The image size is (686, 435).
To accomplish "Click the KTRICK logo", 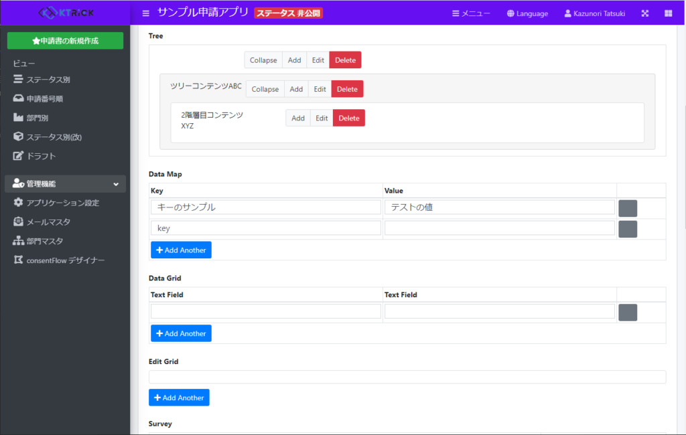I will pyautogui.click(x=66, y=13).
